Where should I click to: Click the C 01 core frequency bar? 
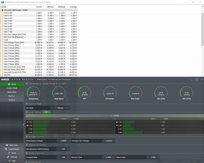tap(74, 122)
